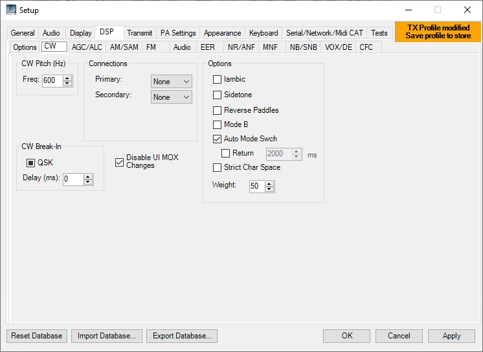Enable the Iambic checkbox
This screenshot has width=483, height=352.
tap(218, 79)
